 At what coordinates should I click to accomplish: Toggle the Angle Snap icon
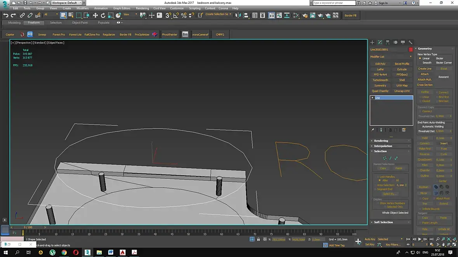[x=176, y=16]
